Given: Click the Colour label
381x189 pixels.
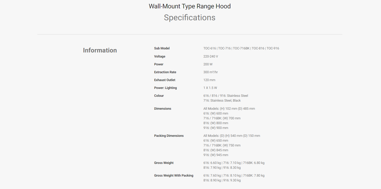Looking at the screenshot, I should point(159,96).
